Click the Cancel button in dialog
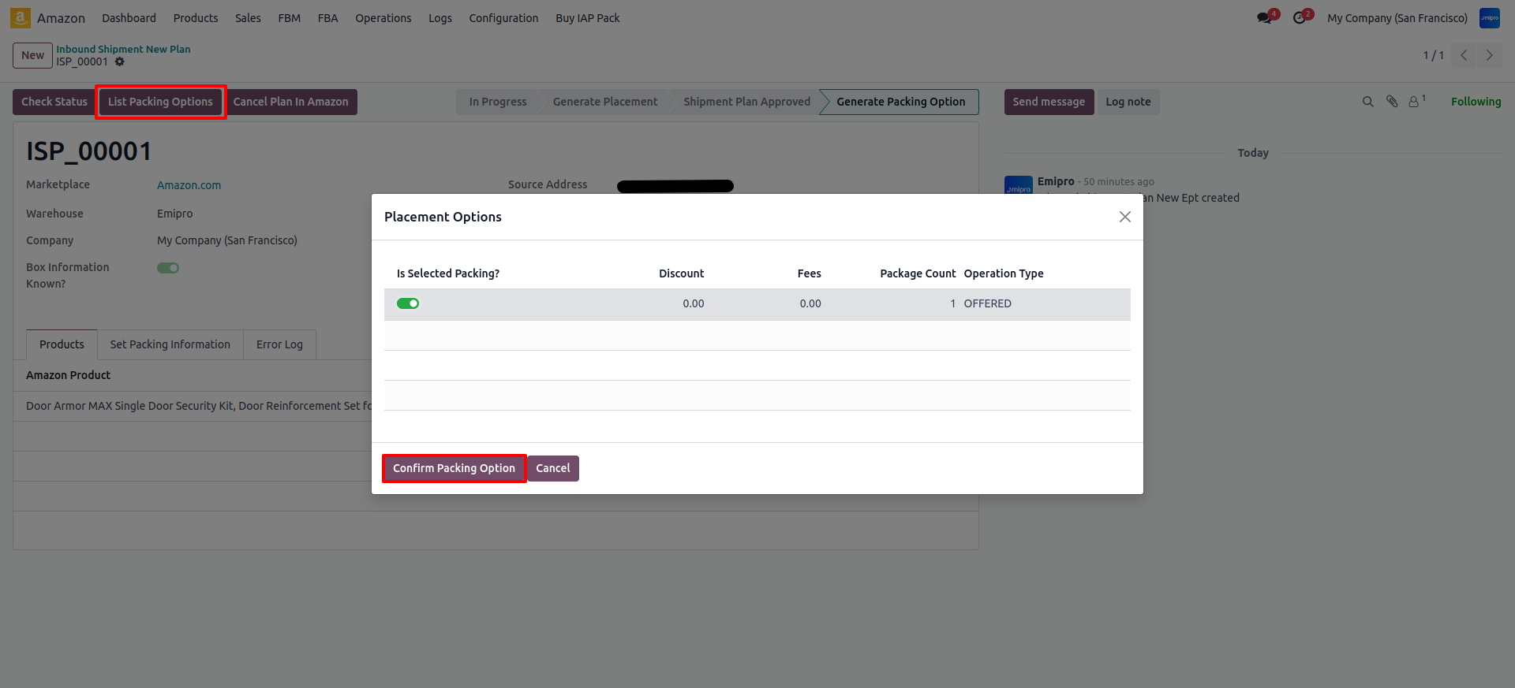The width and height of the screenshot is (1515, 688). [552, 468]
